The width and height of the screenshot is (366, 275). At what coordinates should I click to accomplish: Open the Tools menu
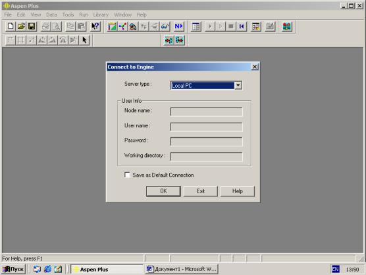[68, 15]
